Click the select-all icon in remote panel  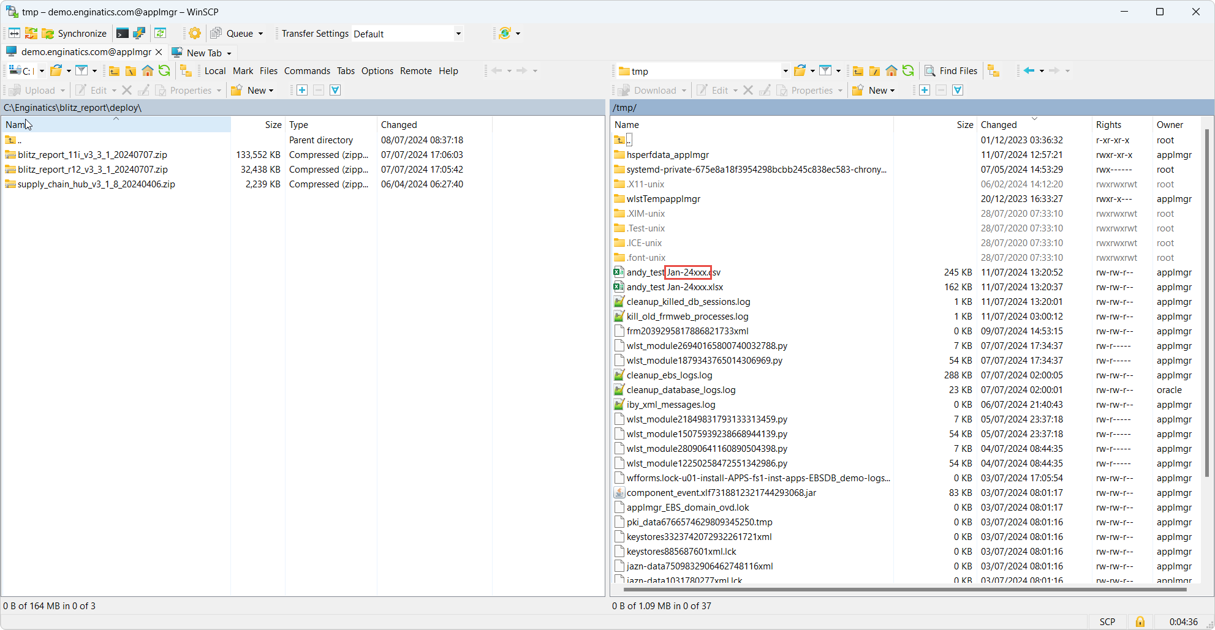(958, 91)
